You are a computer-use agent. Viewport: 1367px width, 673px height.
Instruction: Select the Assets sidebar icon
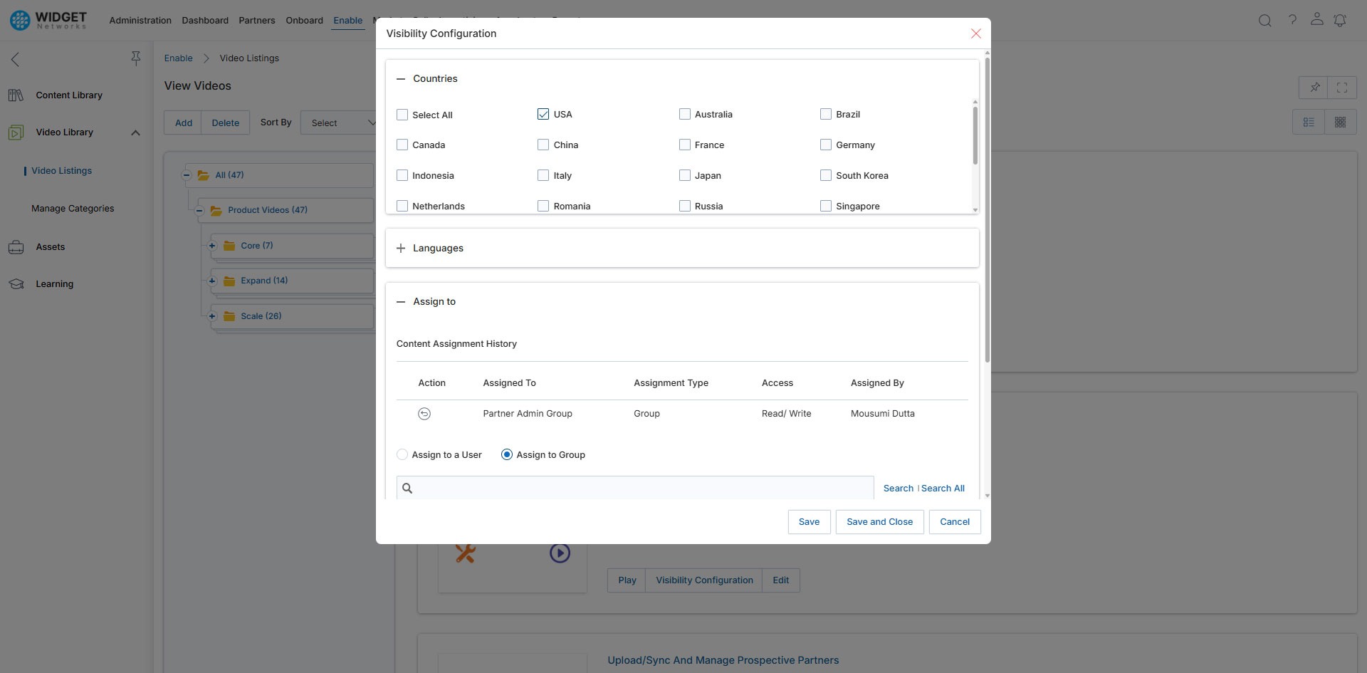coord(16,246)
